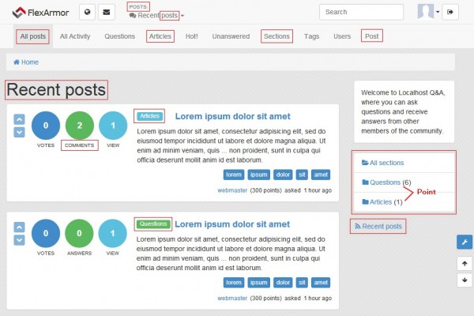
Task: Click the Recent posts RSS feed link
Action: 378,227
